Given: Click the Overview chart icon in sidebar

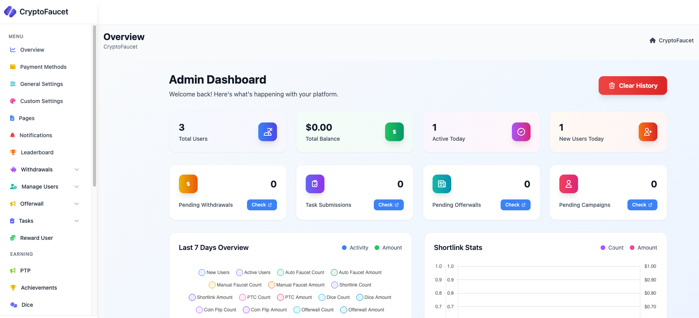Looking at the screenshot, I should click(x=13, y=50).
